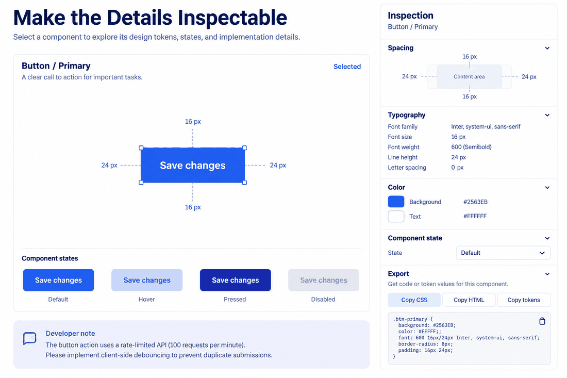567x378 pixels.
Task: Switch to the Copy HTML tab
Action: pyautogui.click(x=469, y=300)
